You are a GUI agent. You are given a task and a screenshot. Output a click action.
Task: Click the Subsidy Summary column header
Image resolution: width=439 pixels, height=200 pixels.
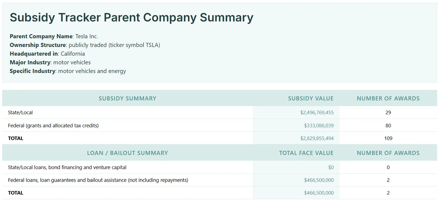[127, 98]
